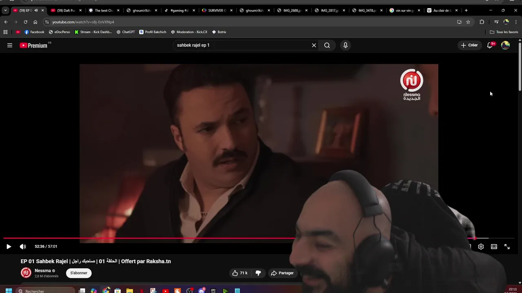
Task: Open the Chrome profile avatar
Action: click(506, 22)
